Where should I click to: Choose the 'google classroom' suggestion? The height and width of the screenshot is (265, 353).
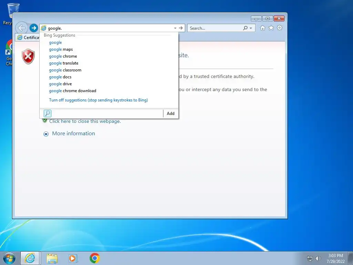point(65,70)
